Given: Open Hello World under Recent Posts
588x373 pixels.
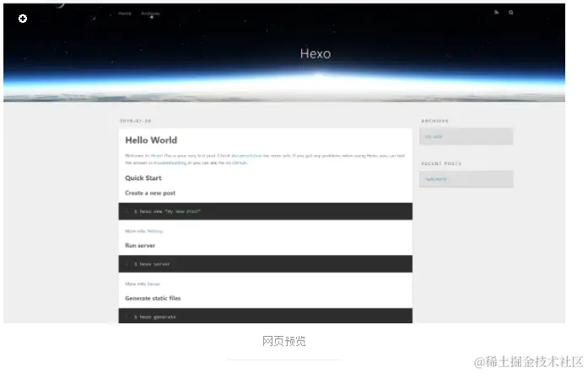Looking at the screenshot, I should (436, 179).
